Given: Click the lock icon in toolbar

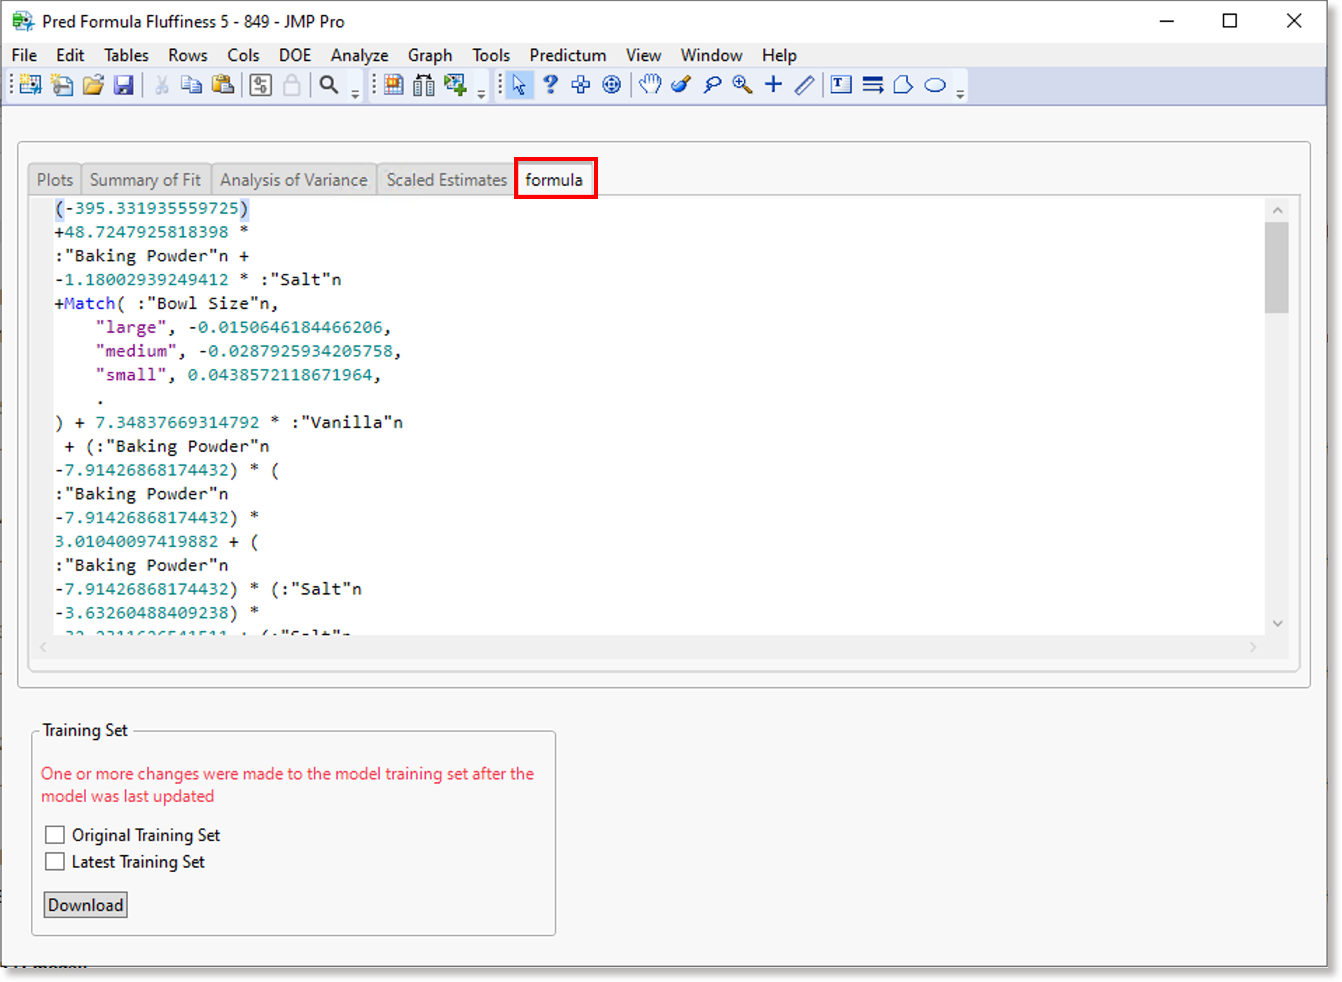Looking at the screenshot, I should (291, 85).
